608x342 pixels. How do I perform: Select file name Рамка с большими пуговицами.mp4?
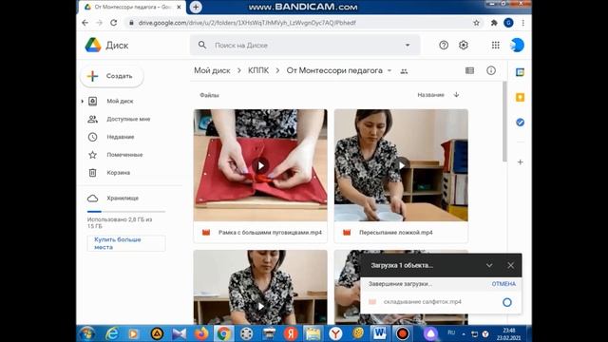click(x=270, y=233)
